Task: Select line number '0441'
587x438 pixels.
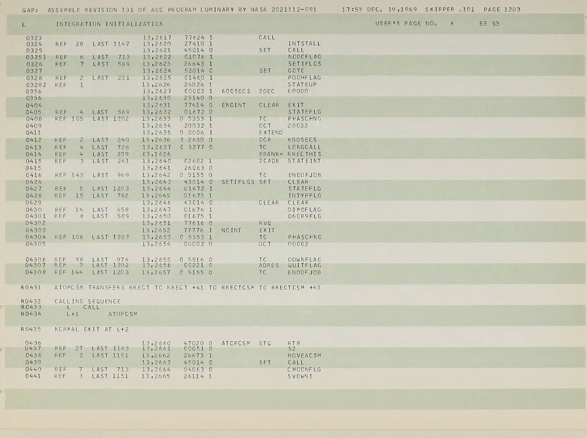Action: [x=33, y=376]
